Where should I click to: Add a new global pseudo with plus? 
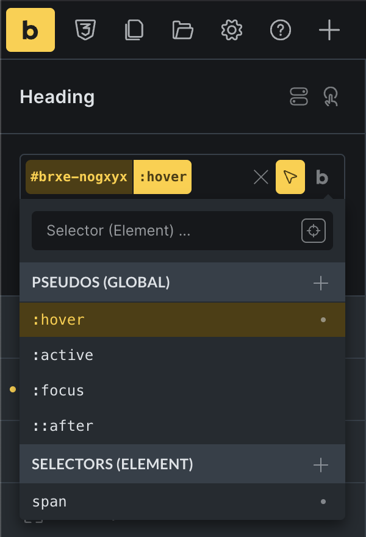coord(320,283)
